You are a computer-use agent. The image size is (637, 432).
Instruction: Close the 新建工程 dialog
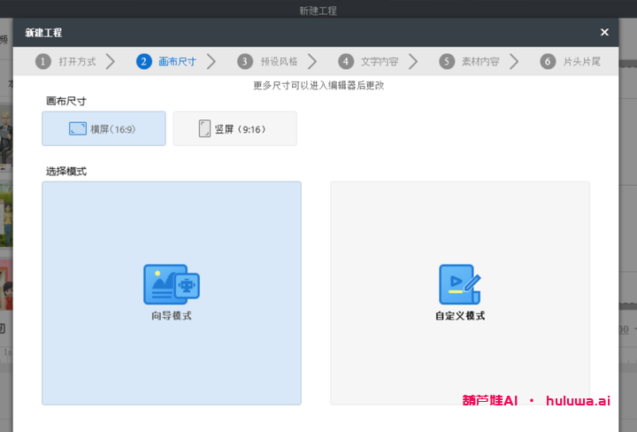(x=604, y=32)
